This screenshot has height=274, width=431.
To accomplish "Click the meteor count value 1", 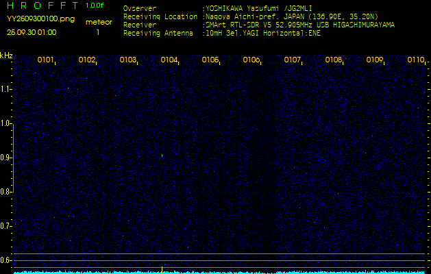I will pos(98,32).
